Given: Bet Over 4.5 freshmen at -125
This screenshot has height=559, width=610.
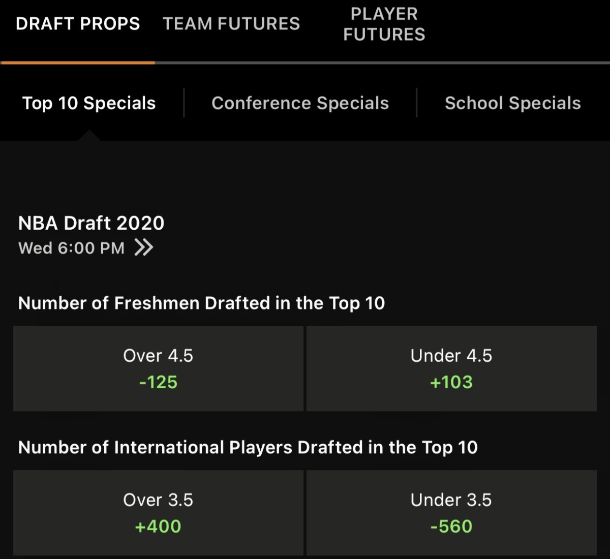Looking at the screenshot, I should click(158, 368).
